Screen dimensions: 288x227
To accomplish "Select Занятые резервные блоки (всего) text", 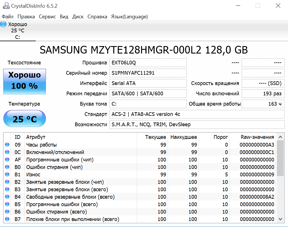I will (67, 189).
